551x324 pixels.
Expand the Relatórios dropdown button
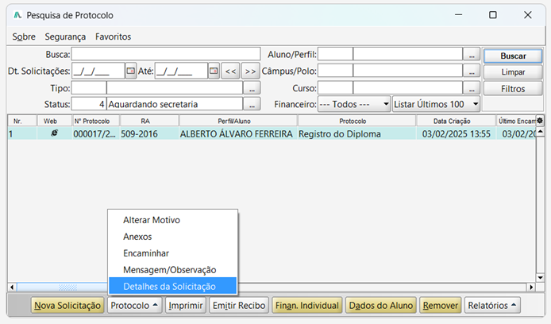click(x=492, y=306)
